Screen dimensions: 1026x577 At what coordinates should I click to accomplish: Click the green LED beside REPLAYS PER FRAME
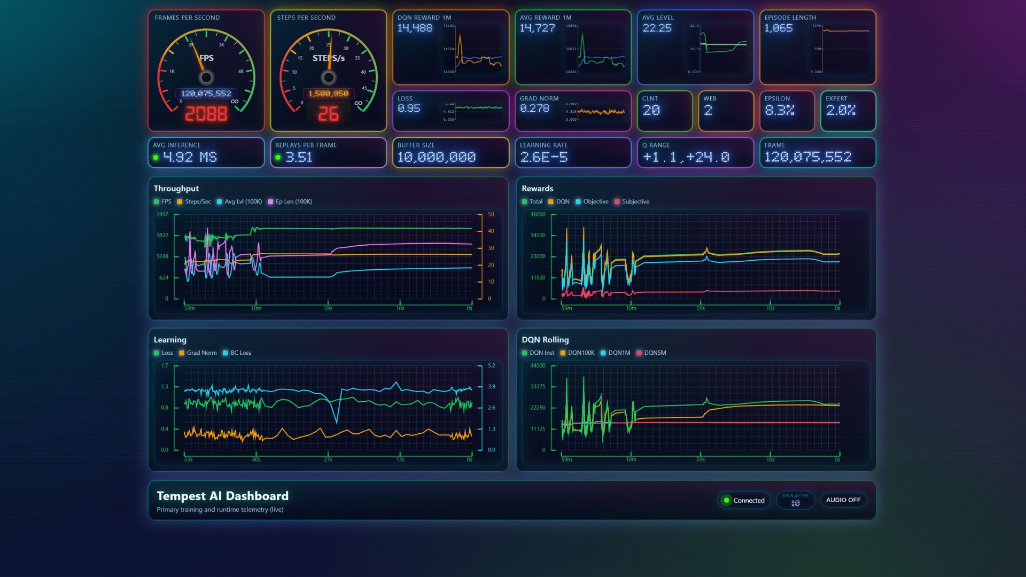(x=278, y=157)
